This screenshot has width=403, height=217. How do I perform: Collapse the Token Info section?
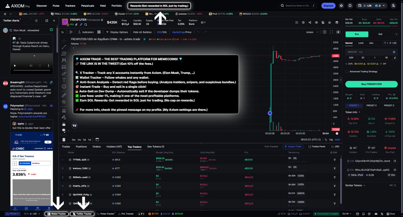(353, 112)
